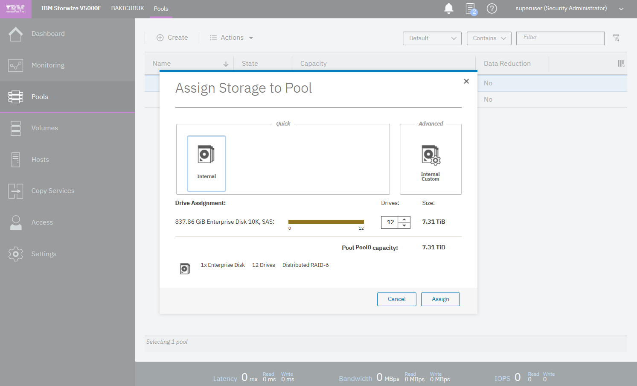This screenshot has height=386, width=637.
Task: Click the Copy Services icon
Action: [16, 191]
